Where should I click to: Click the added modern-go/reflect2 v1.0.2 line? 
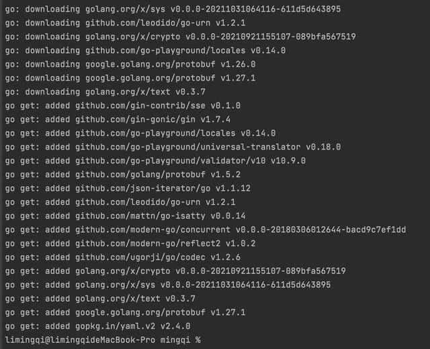pos(130,244)
